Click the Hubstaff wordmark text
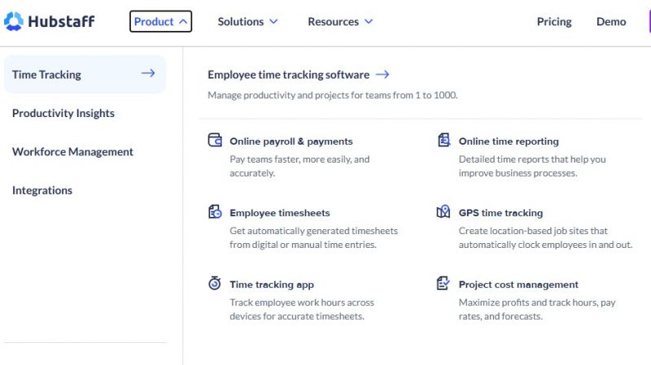The image size is (651, 365). point(62,22)
